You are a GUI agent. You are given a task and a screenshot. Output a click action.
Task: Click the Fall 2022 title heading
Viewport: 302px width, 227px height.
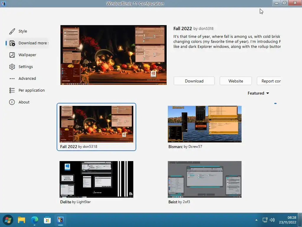[x=183, y=29]
